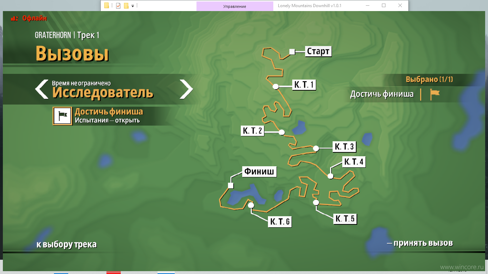Maximize the Explorer window
The height and width of the screenshot is (274, 488).
384,5
